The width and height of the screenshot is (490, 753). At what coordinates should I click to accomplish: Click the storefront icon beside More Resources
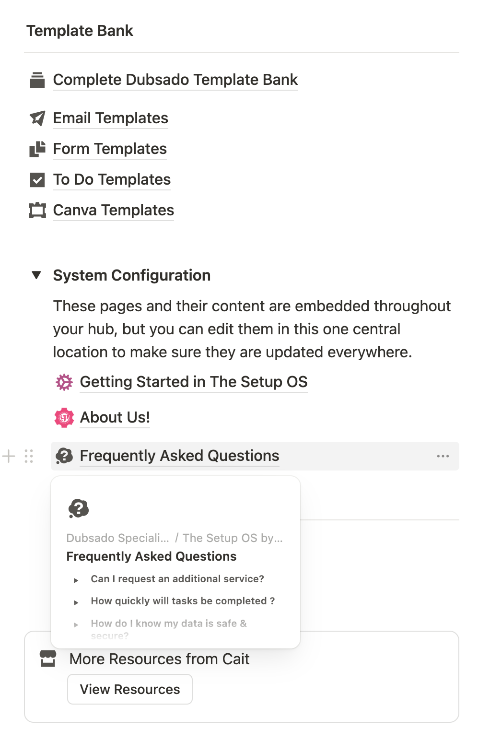tap(48, 659)
